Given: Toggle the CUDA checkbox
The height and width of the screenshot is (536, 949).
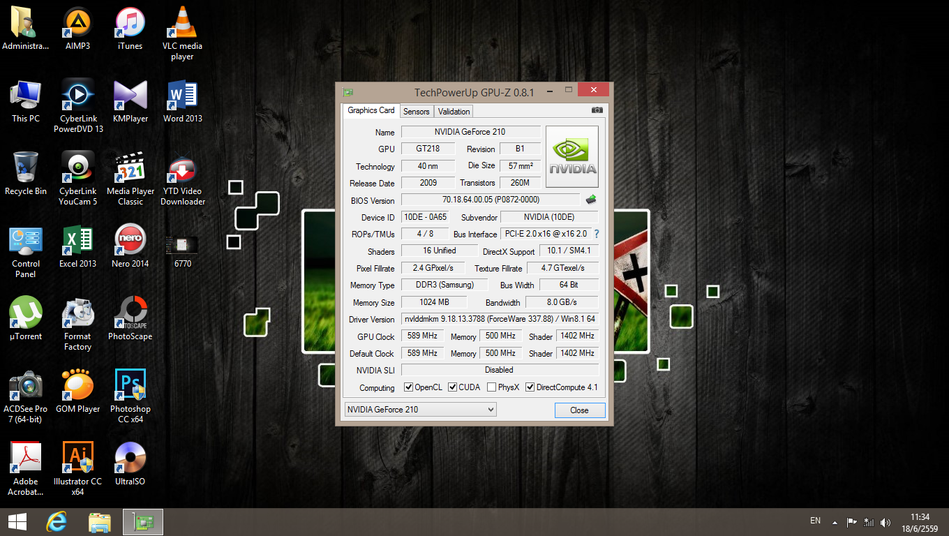Looking at the screenshot, I should tap(453, 387).
